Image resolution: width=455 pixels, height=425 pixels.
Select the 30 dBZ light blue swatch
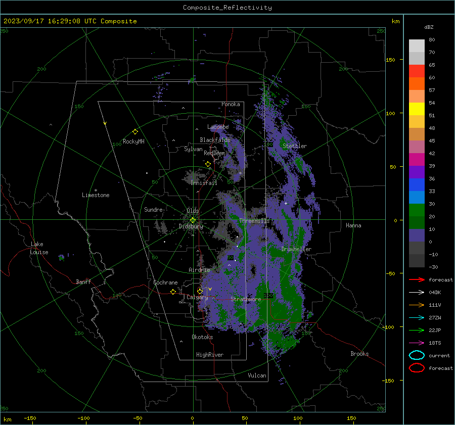pyautogui.click(x=417, y=197)
